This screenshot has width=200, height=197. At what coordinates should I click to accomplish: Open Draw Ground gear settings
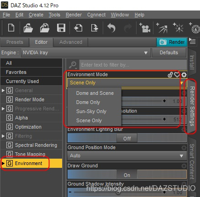pos(184,166)
